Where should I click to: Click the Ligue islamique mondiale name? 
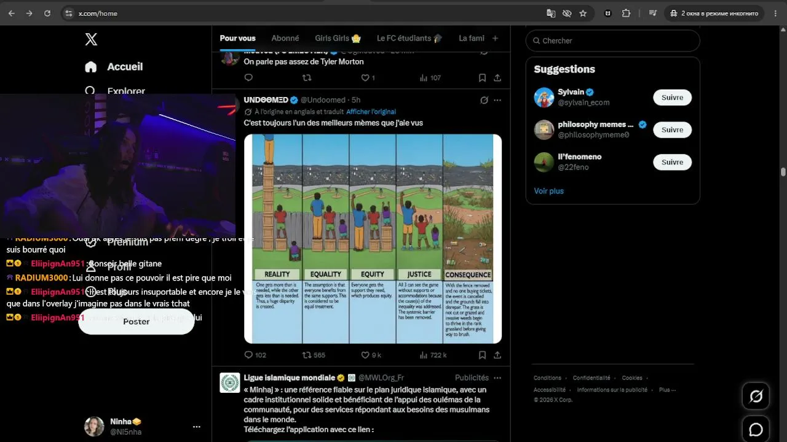(x=289, y=378)
